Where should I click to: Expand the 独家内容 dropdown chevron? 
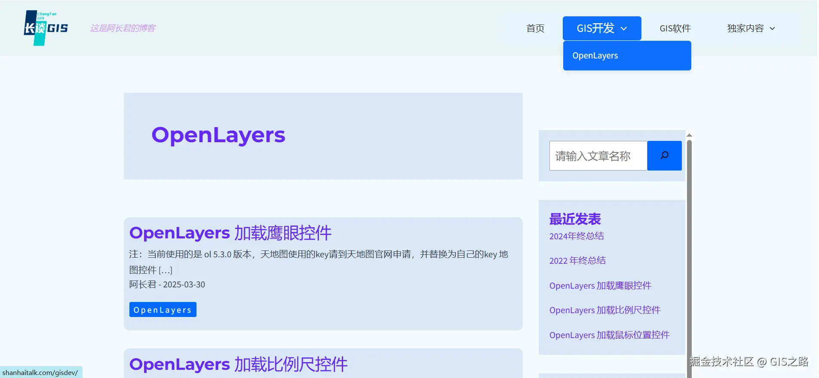[x=772, y=28]
